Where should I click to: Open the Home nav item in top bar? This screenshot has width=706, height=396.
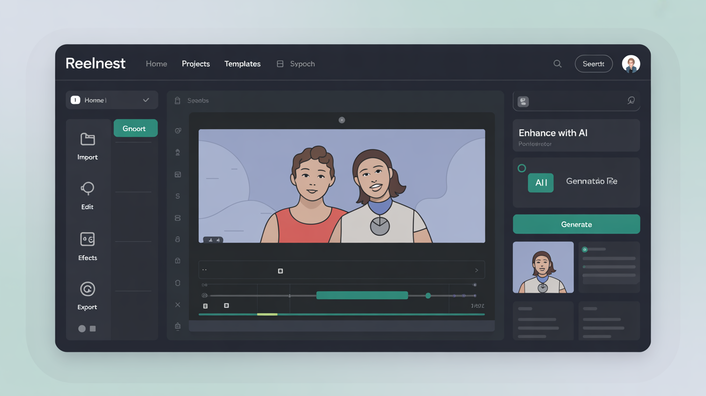coord(156,63)
